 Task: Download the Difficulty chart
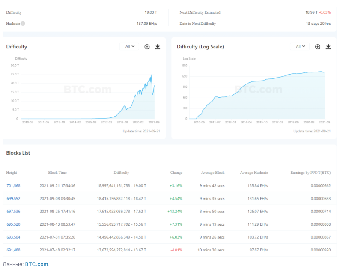click(x=158, y=47)
